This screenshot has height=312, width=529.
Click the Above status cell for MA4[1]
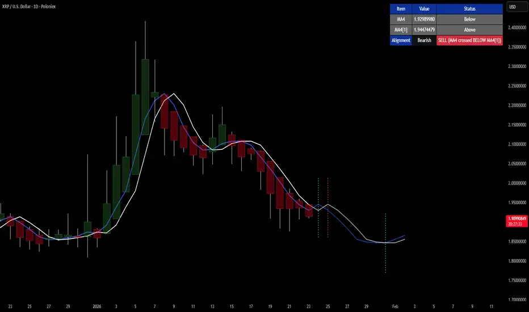(469, 29)
